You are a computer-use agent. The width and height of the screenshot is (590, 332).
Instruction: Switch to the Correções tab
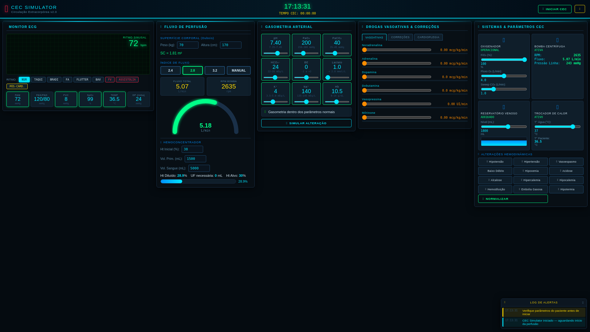click(400, 37)
